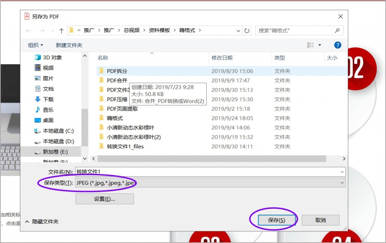Select the PDF页面提取 folder

tap(123, 109)
